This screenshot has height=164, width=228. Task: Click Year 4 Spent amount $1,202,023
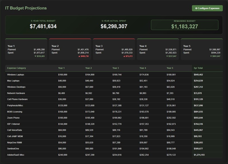[x=171, y=53]
